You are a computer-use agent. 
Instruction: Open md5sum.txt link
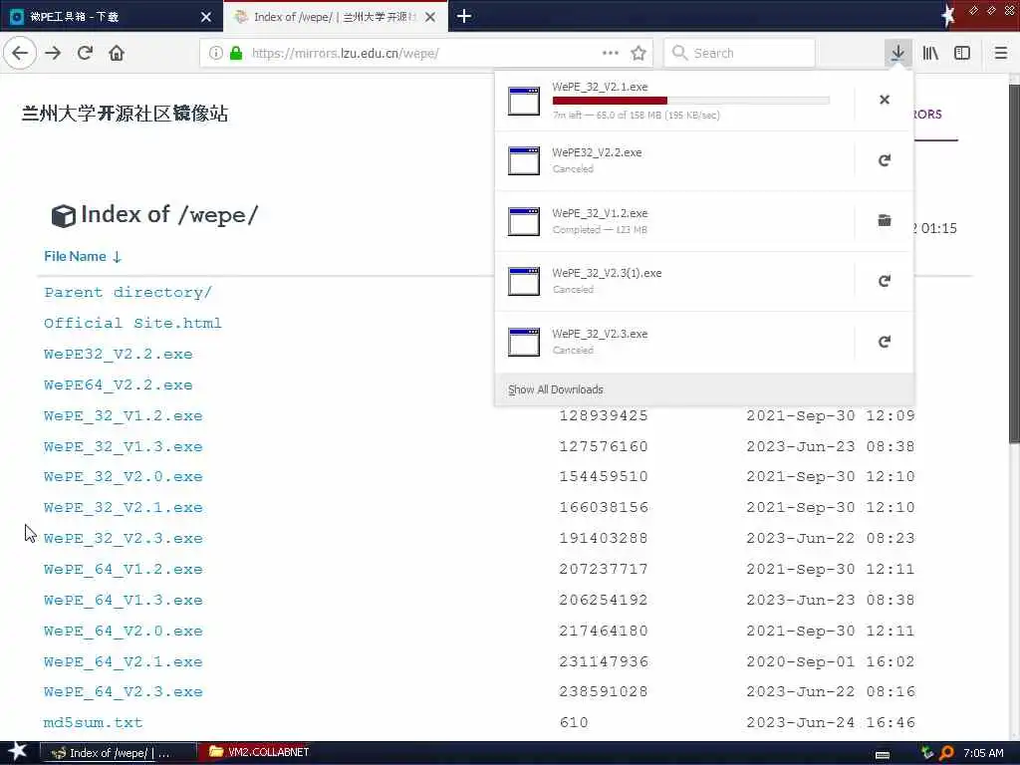pos(93,723)
